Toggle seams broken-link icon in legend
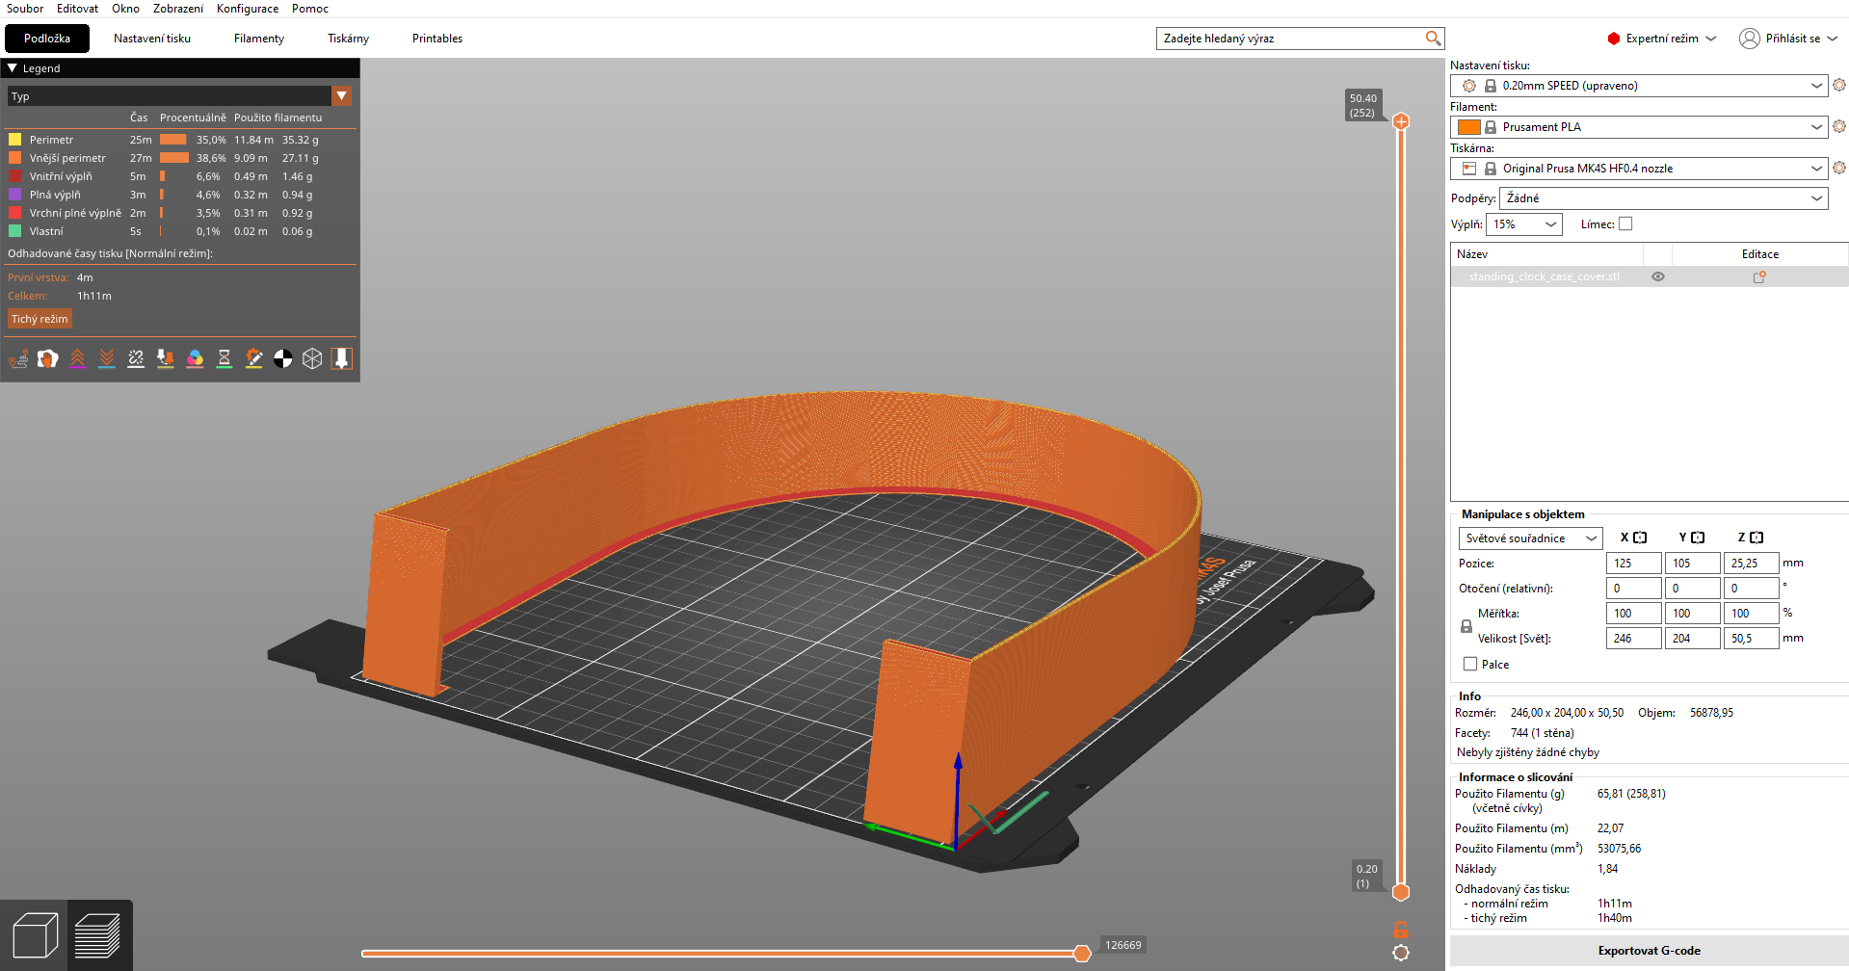Image resolution: width=1849 pixels, height=971 pixels. 136,359
